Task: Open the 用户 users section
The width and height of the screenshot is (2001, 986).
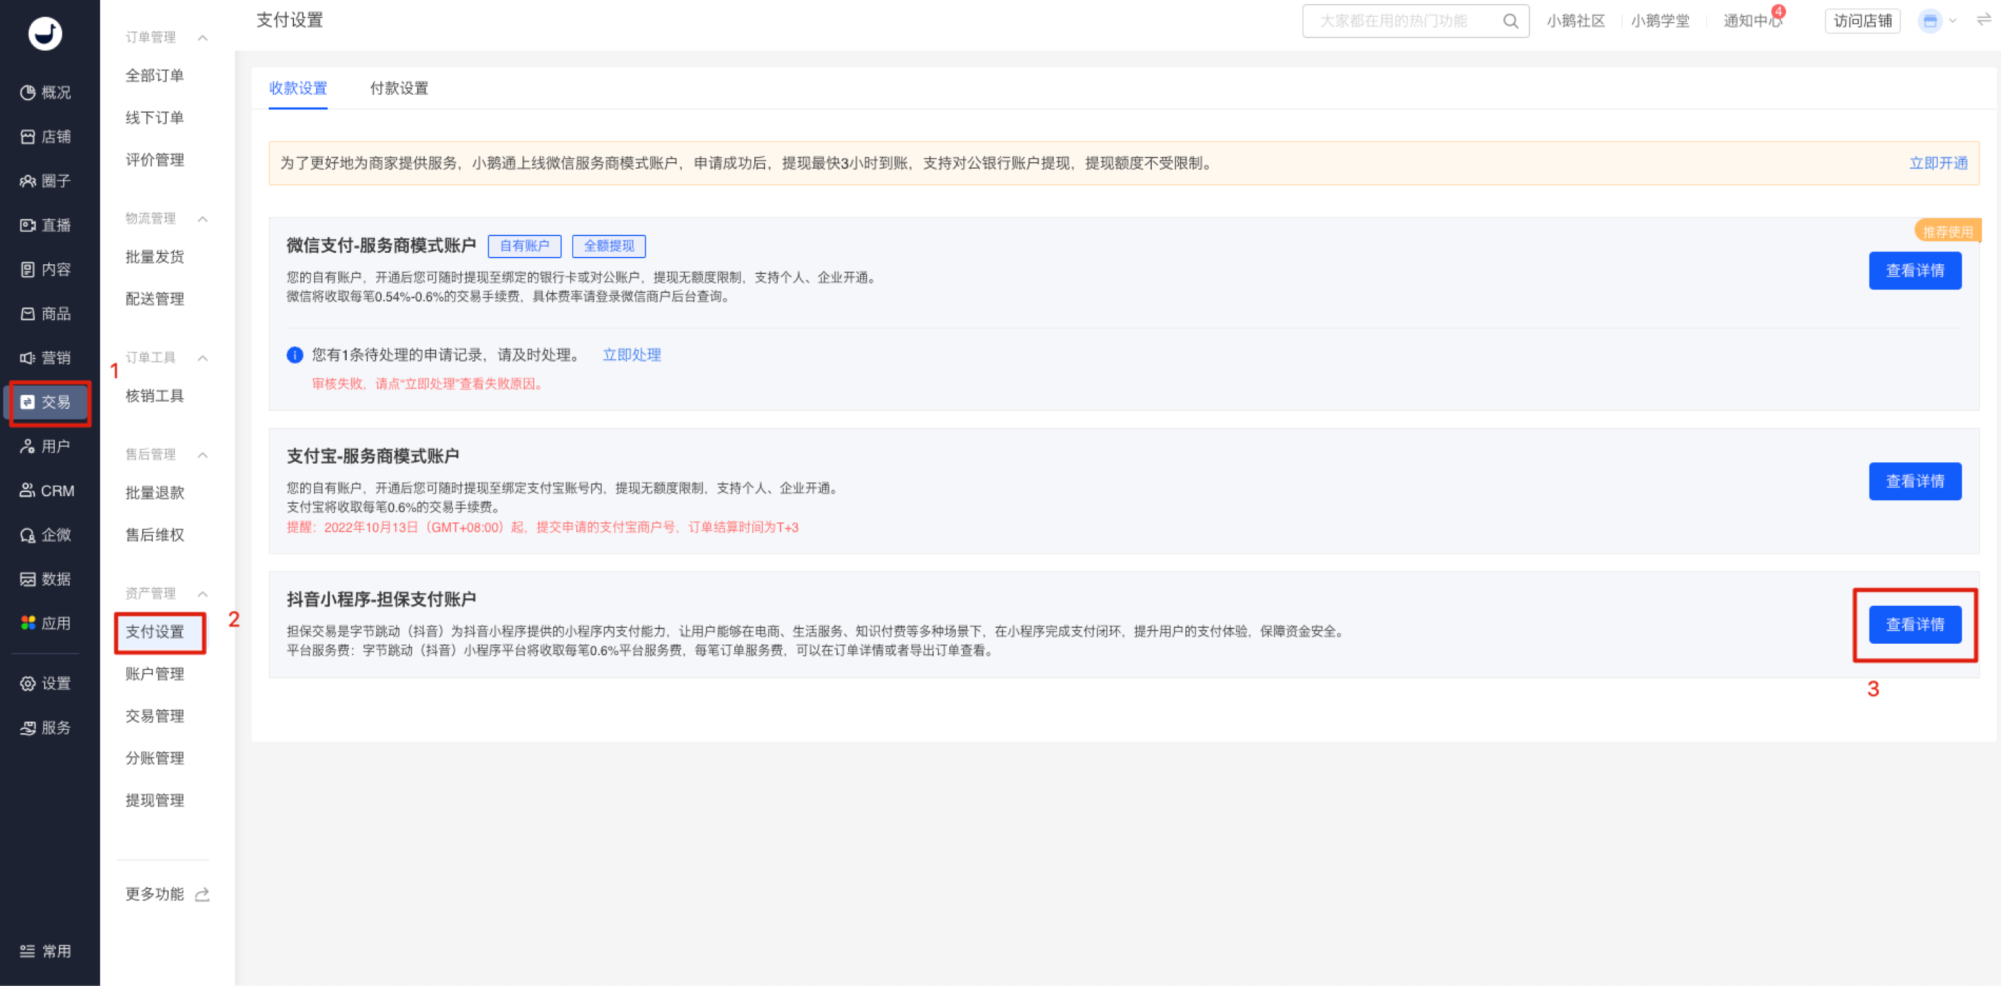Action: [x=45, y=447]
